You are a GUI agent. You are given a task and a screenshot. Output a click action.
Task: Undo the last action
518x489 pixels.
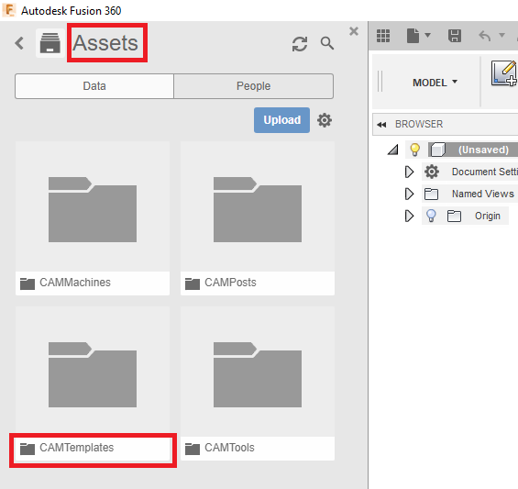(x=485, y=36)
